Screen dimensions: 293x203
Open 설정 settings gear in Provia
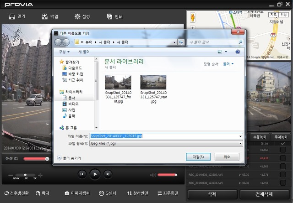(77, 16)
